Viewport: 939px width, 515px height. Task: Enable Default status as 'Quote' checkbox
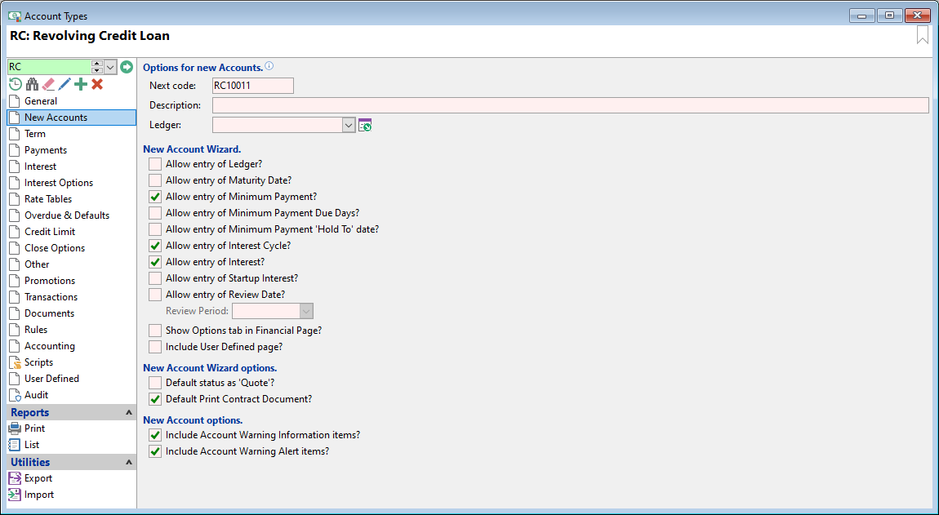click(x=155, y=383)
